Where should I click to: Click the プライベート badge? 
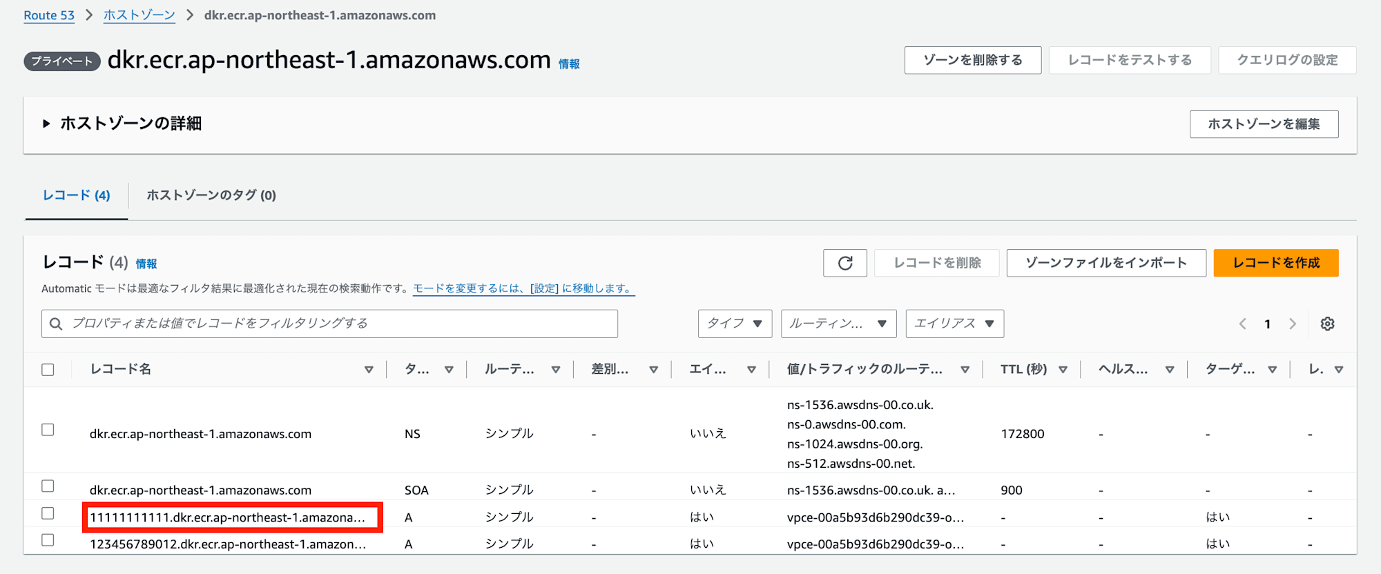coord(62,61)
